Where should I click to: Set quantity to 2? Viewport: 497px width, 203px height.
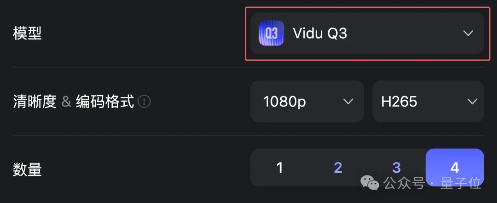(x=338, y=168)
